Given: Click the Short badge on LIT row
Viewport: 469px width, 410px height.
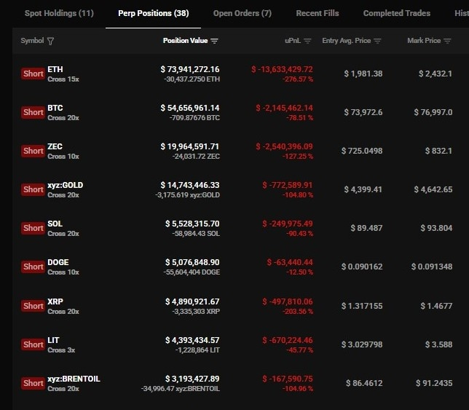Looking at the screenshot, I should [x=33, y=344].
